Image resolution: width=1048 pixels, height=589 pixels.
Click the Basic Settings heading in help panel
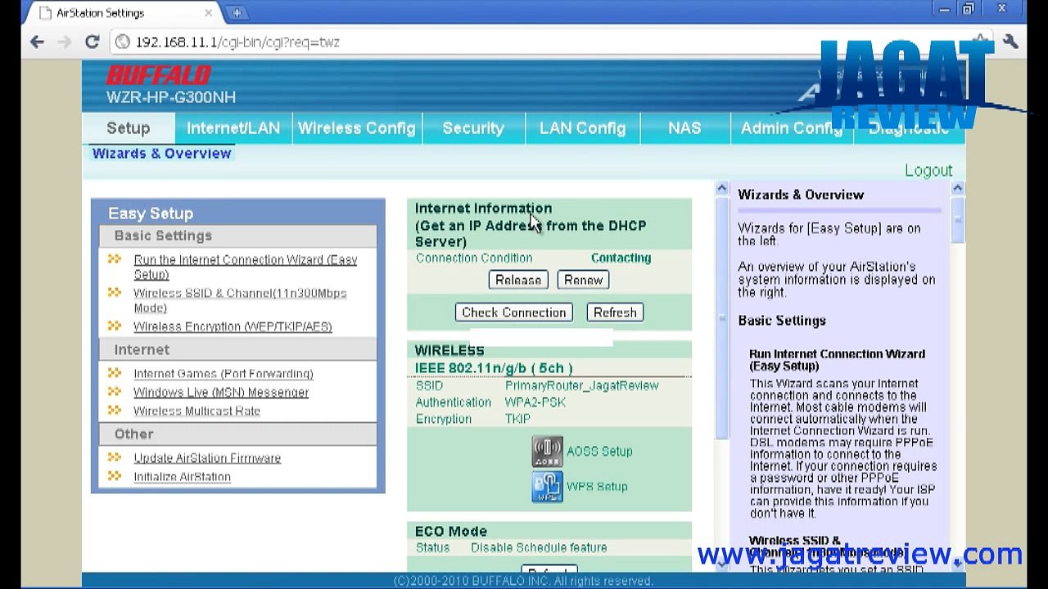(x=782, y=321)
